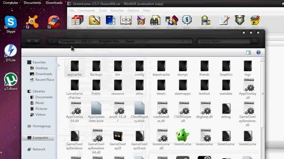Click Steam in the address breadcrumb
This screenshot has height=159, width=284.
pos(130,41)
